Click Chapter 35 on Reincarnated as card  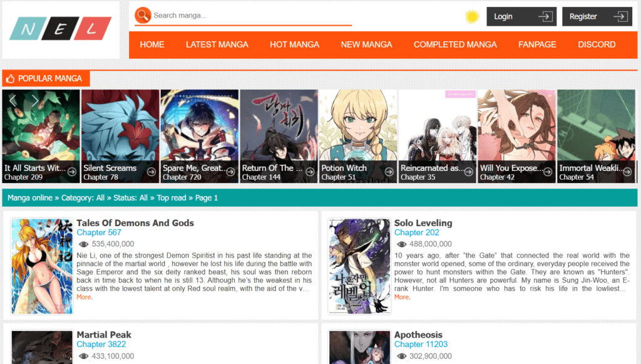(418, 177)
